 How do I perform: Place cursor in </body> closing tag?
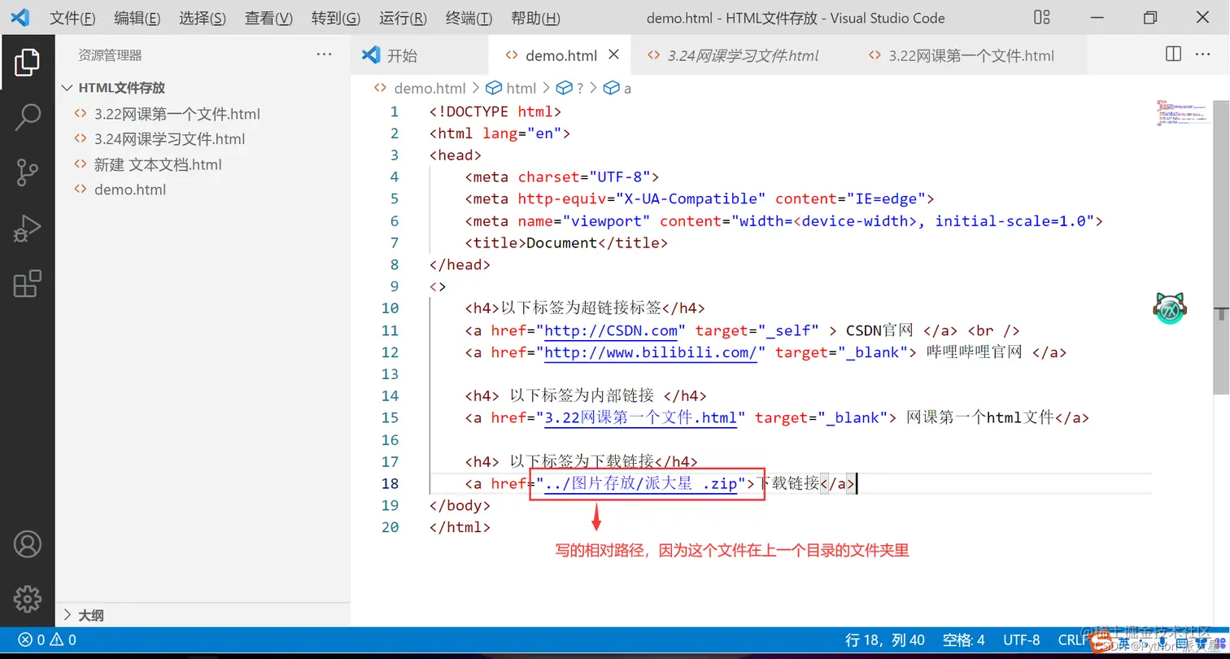(x=460, y=505)
